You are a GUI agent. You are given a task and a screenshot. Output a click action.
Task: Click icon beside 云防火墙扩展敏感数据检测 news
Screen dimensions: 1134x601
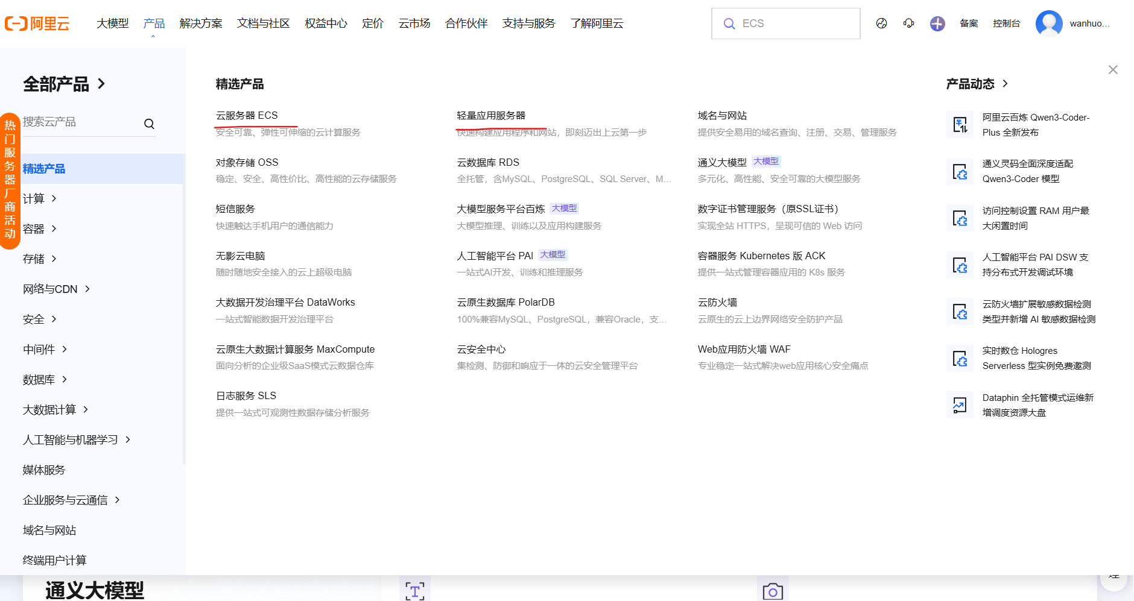[960, 312]
